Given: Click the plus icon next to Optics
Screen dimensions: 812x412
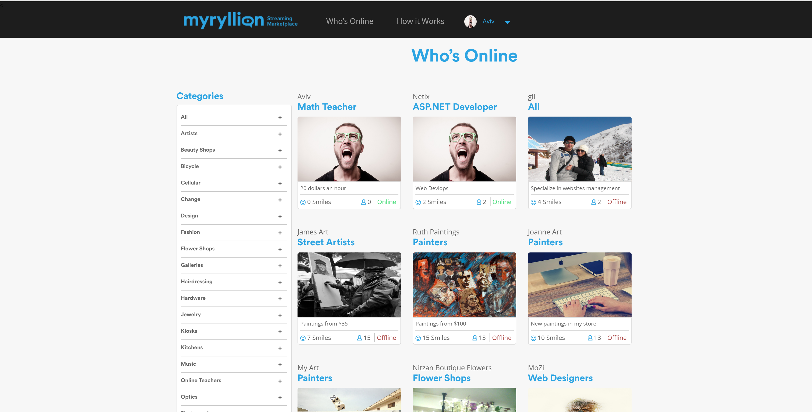Looking at the screenshot, I should point(280,398).
